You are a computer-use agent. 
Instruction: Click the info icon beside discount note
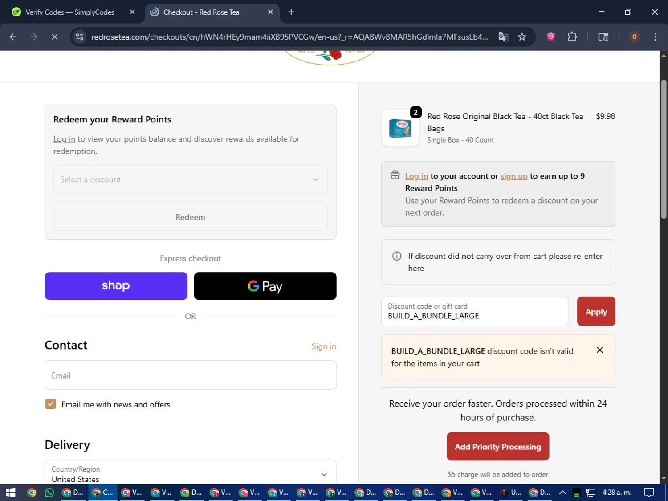click(x=396, y=256)
